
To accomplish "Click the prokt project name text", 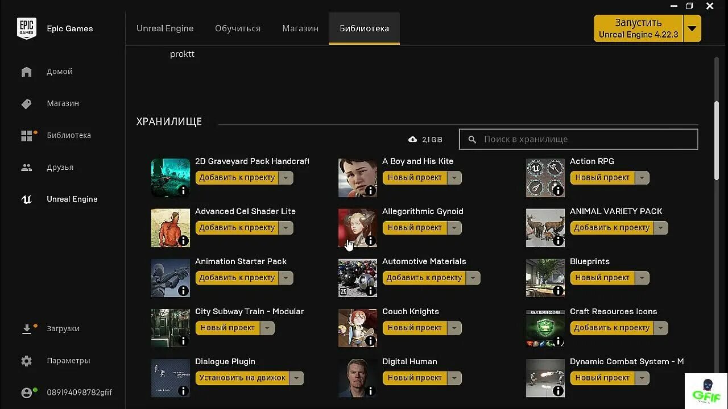I will 182,54.
